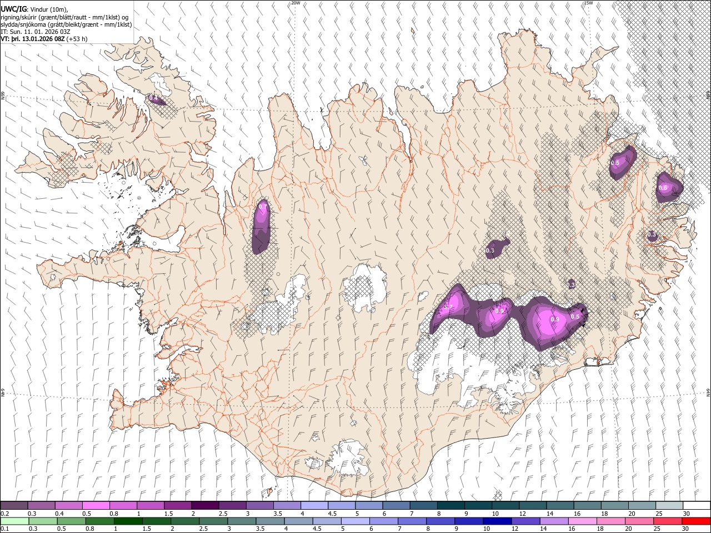Pick the medium green 0.5 legend swatch
Screen dimensions: 711x533
[x=71, y=521]
